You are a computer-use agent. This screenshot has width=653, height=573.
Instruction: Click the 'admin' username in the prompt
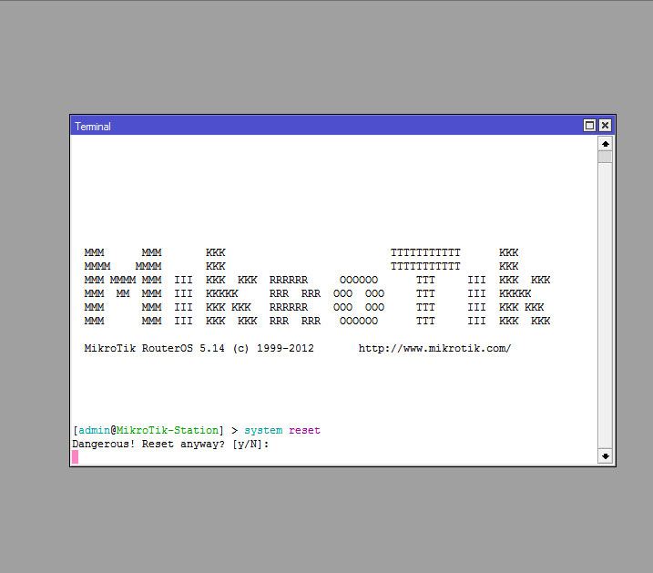click(x=94, y=430)
